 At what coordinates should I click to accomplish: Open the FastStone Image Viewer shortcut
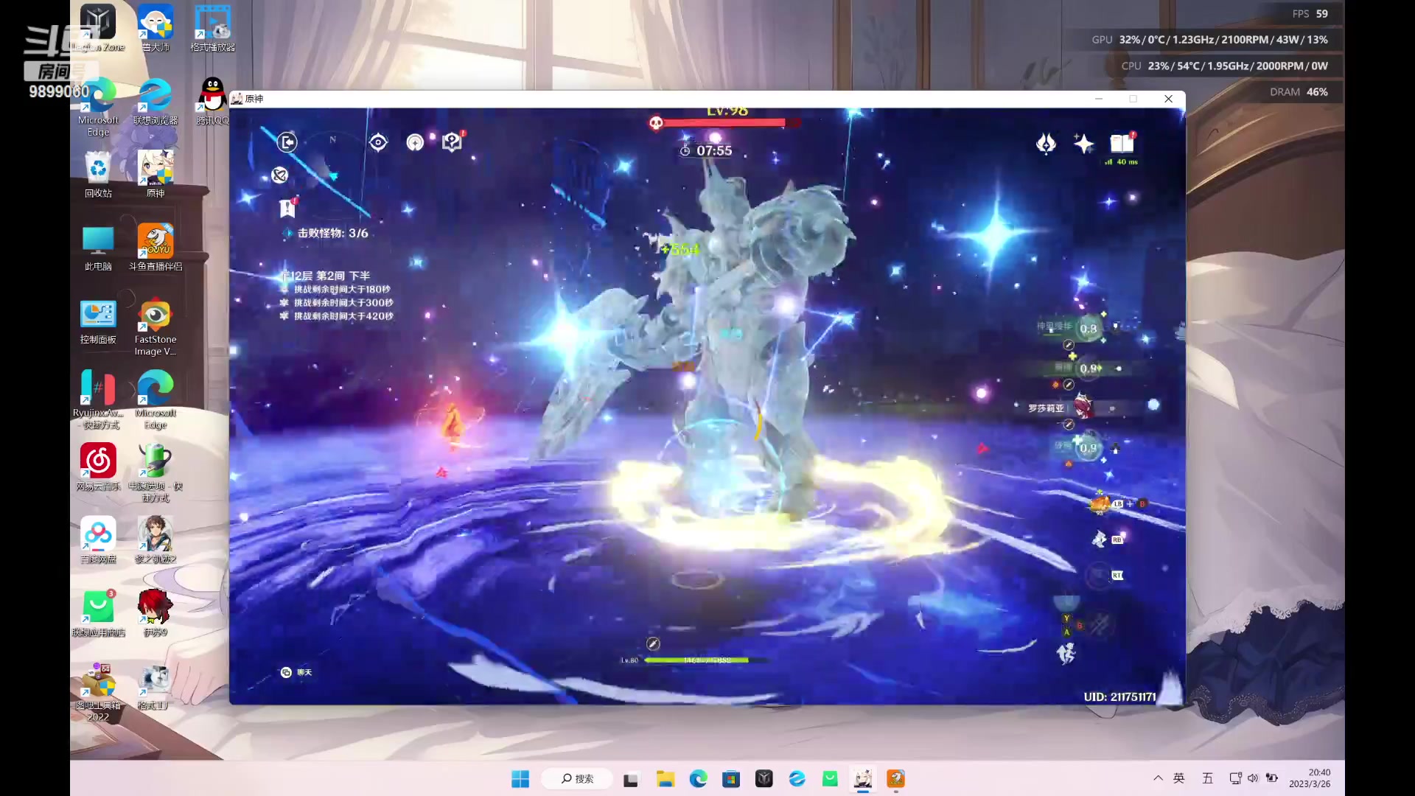pos(156,327)
